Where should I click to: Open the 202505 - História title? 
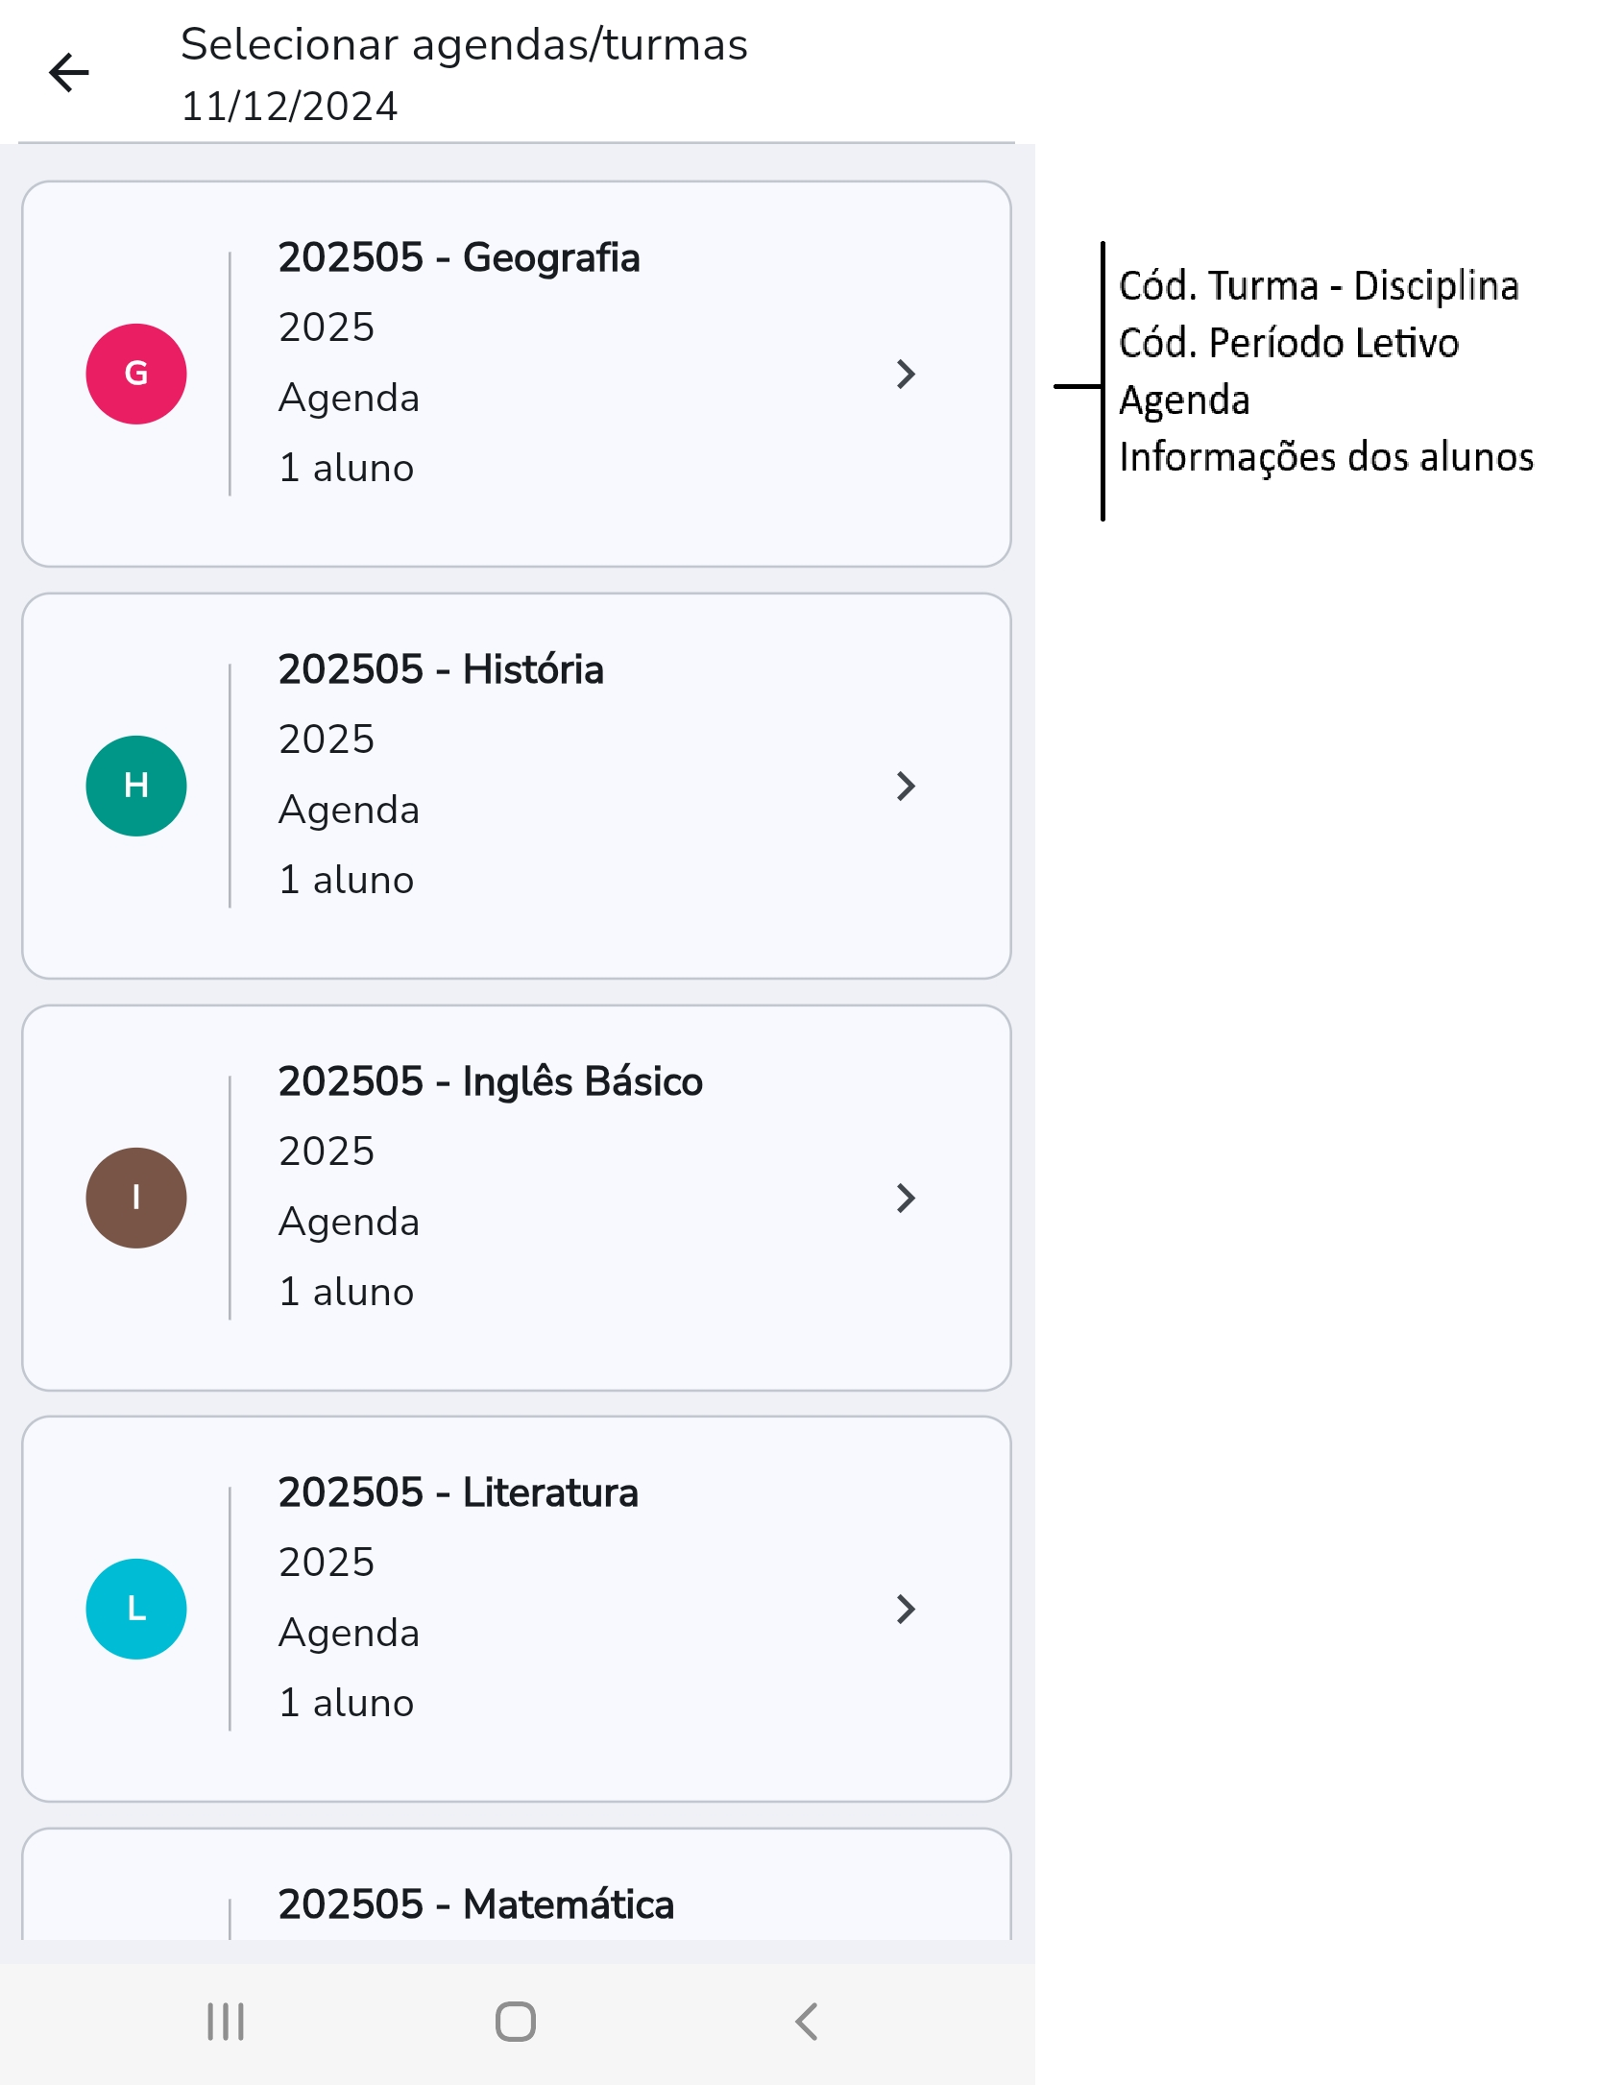click(441, 669)
